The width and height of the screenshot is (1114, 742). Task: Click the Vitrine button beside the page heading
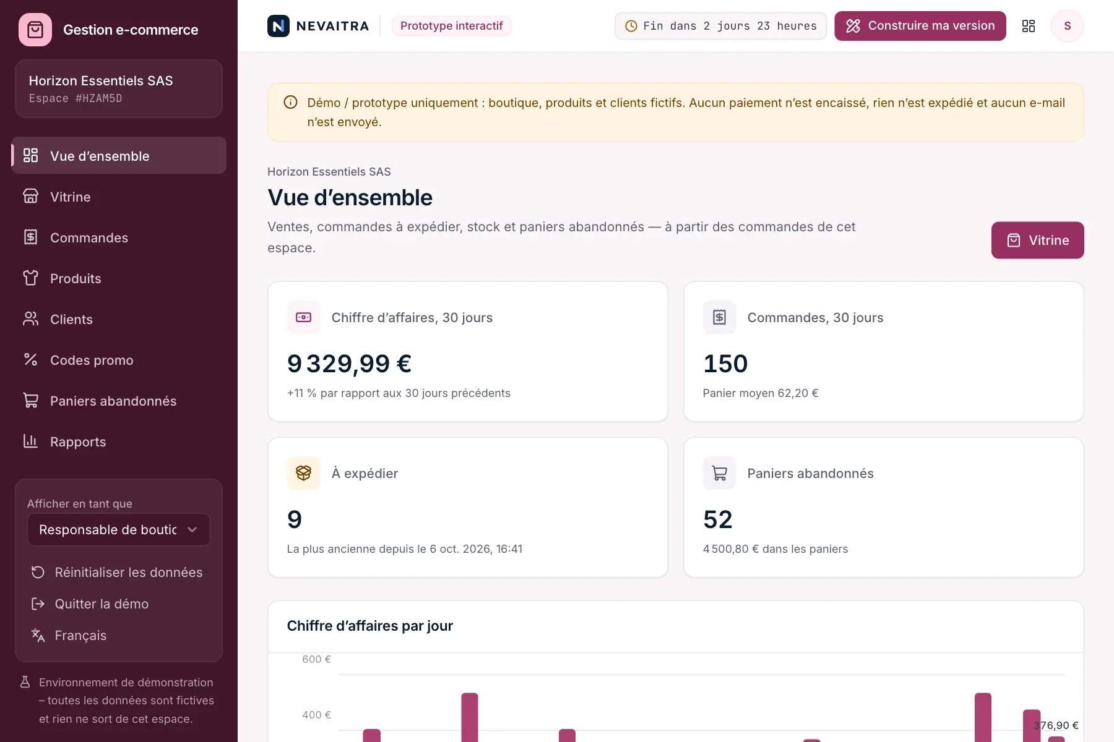point(1038,241)
